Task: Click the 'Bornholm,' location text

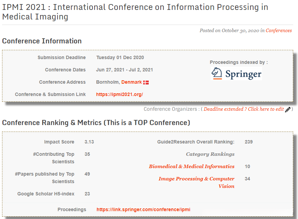Action: pos(108,82)
